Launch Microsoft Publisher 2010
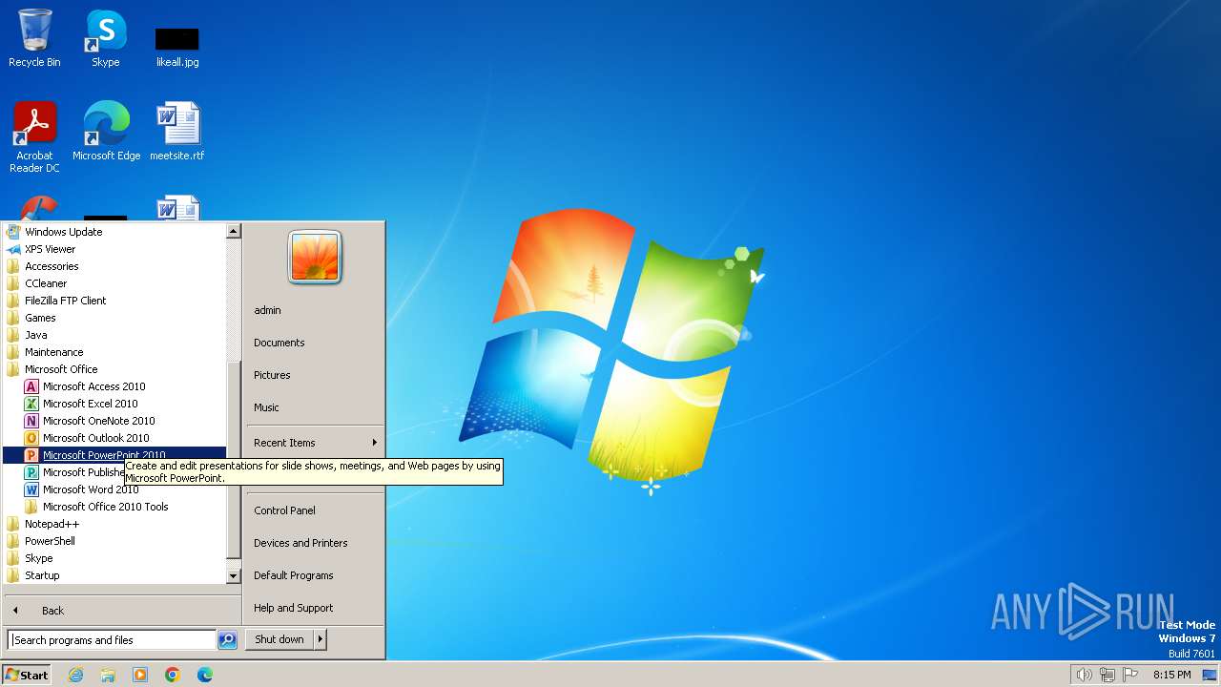Image resolution: width=1221 pixels, height=687 pixels. point(74,472)
